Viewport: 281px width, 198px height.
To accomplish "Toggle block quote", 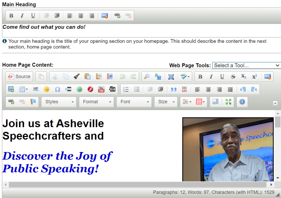I will click(x=174, y=89).
